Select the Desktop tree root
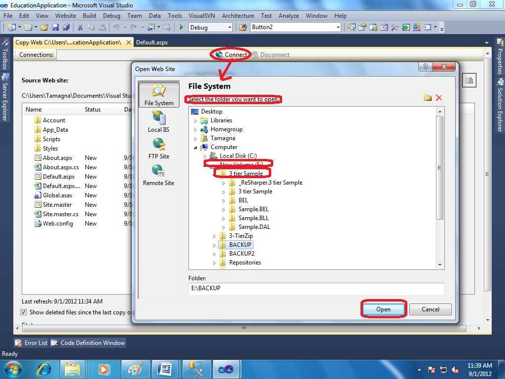505x379 pixels. [211, 112]
